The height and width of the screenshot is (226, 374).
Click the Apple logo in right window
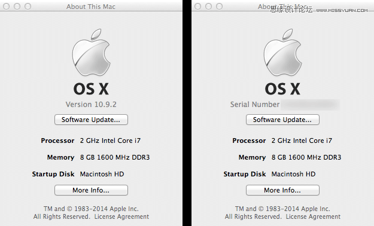[282, 52]
